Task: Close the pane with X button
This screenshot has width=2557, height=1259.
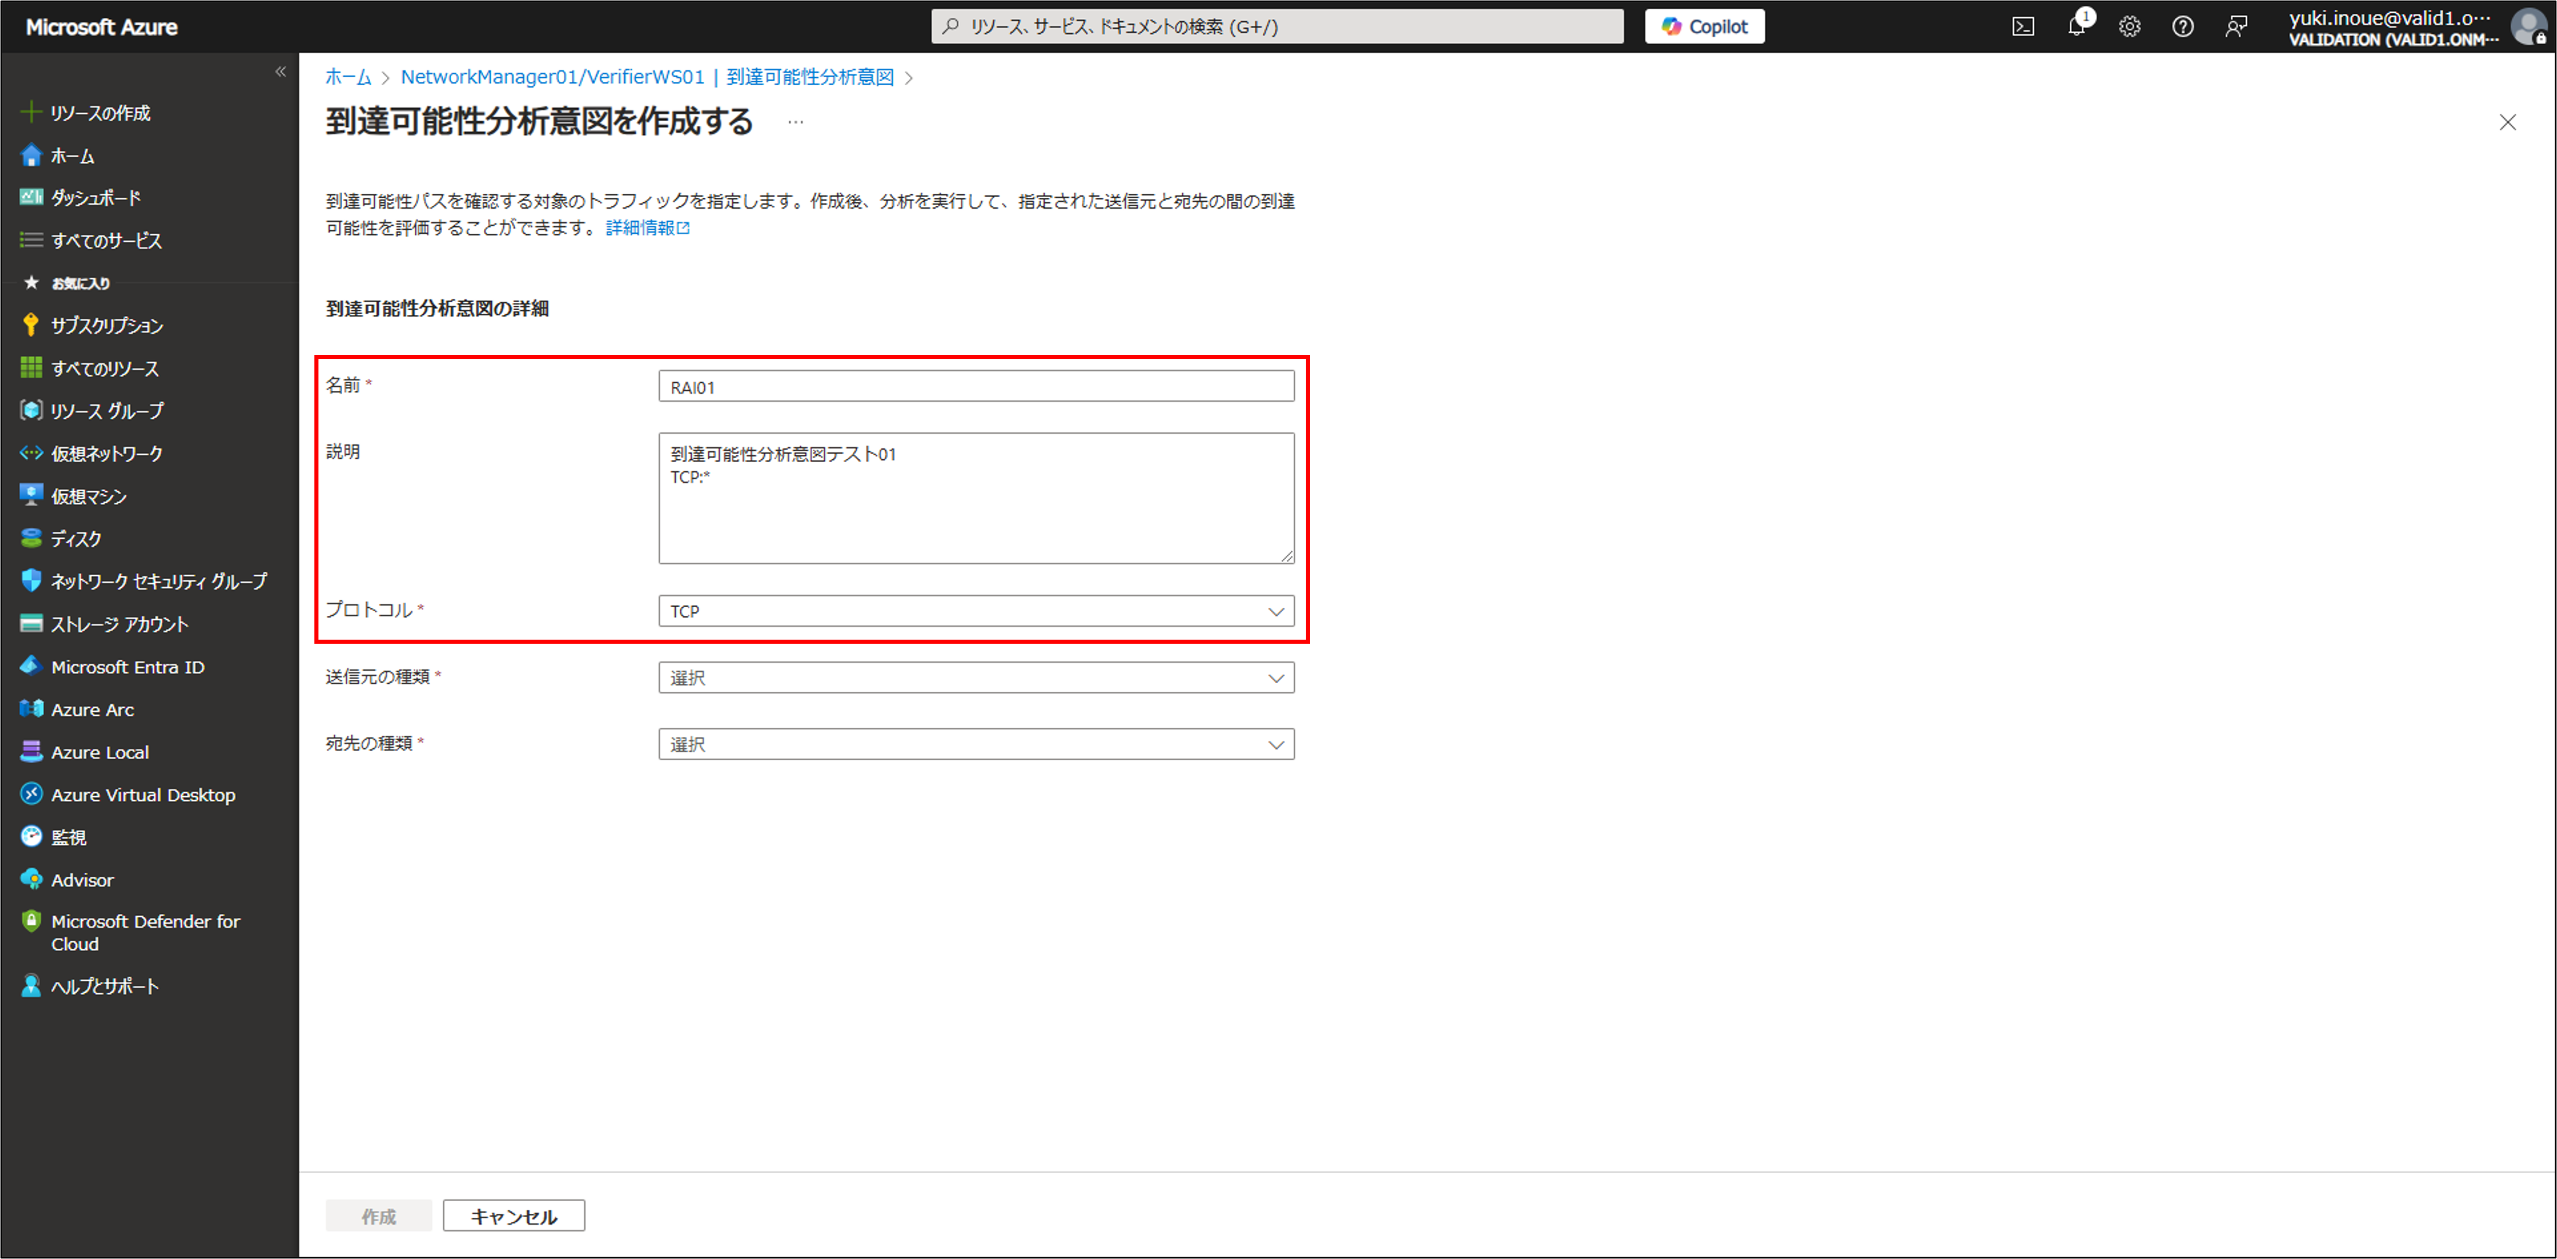Action: point(2507,122)
